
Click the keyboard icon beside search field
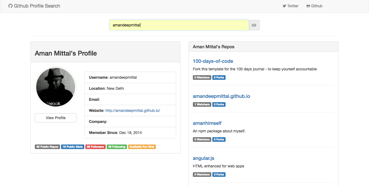coord(254,25)
